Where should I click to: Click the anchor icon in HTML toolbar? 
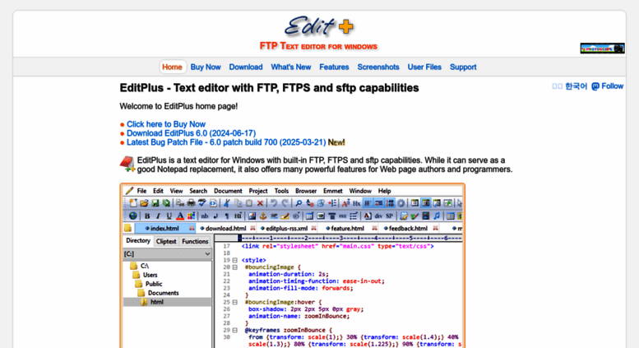263,216
